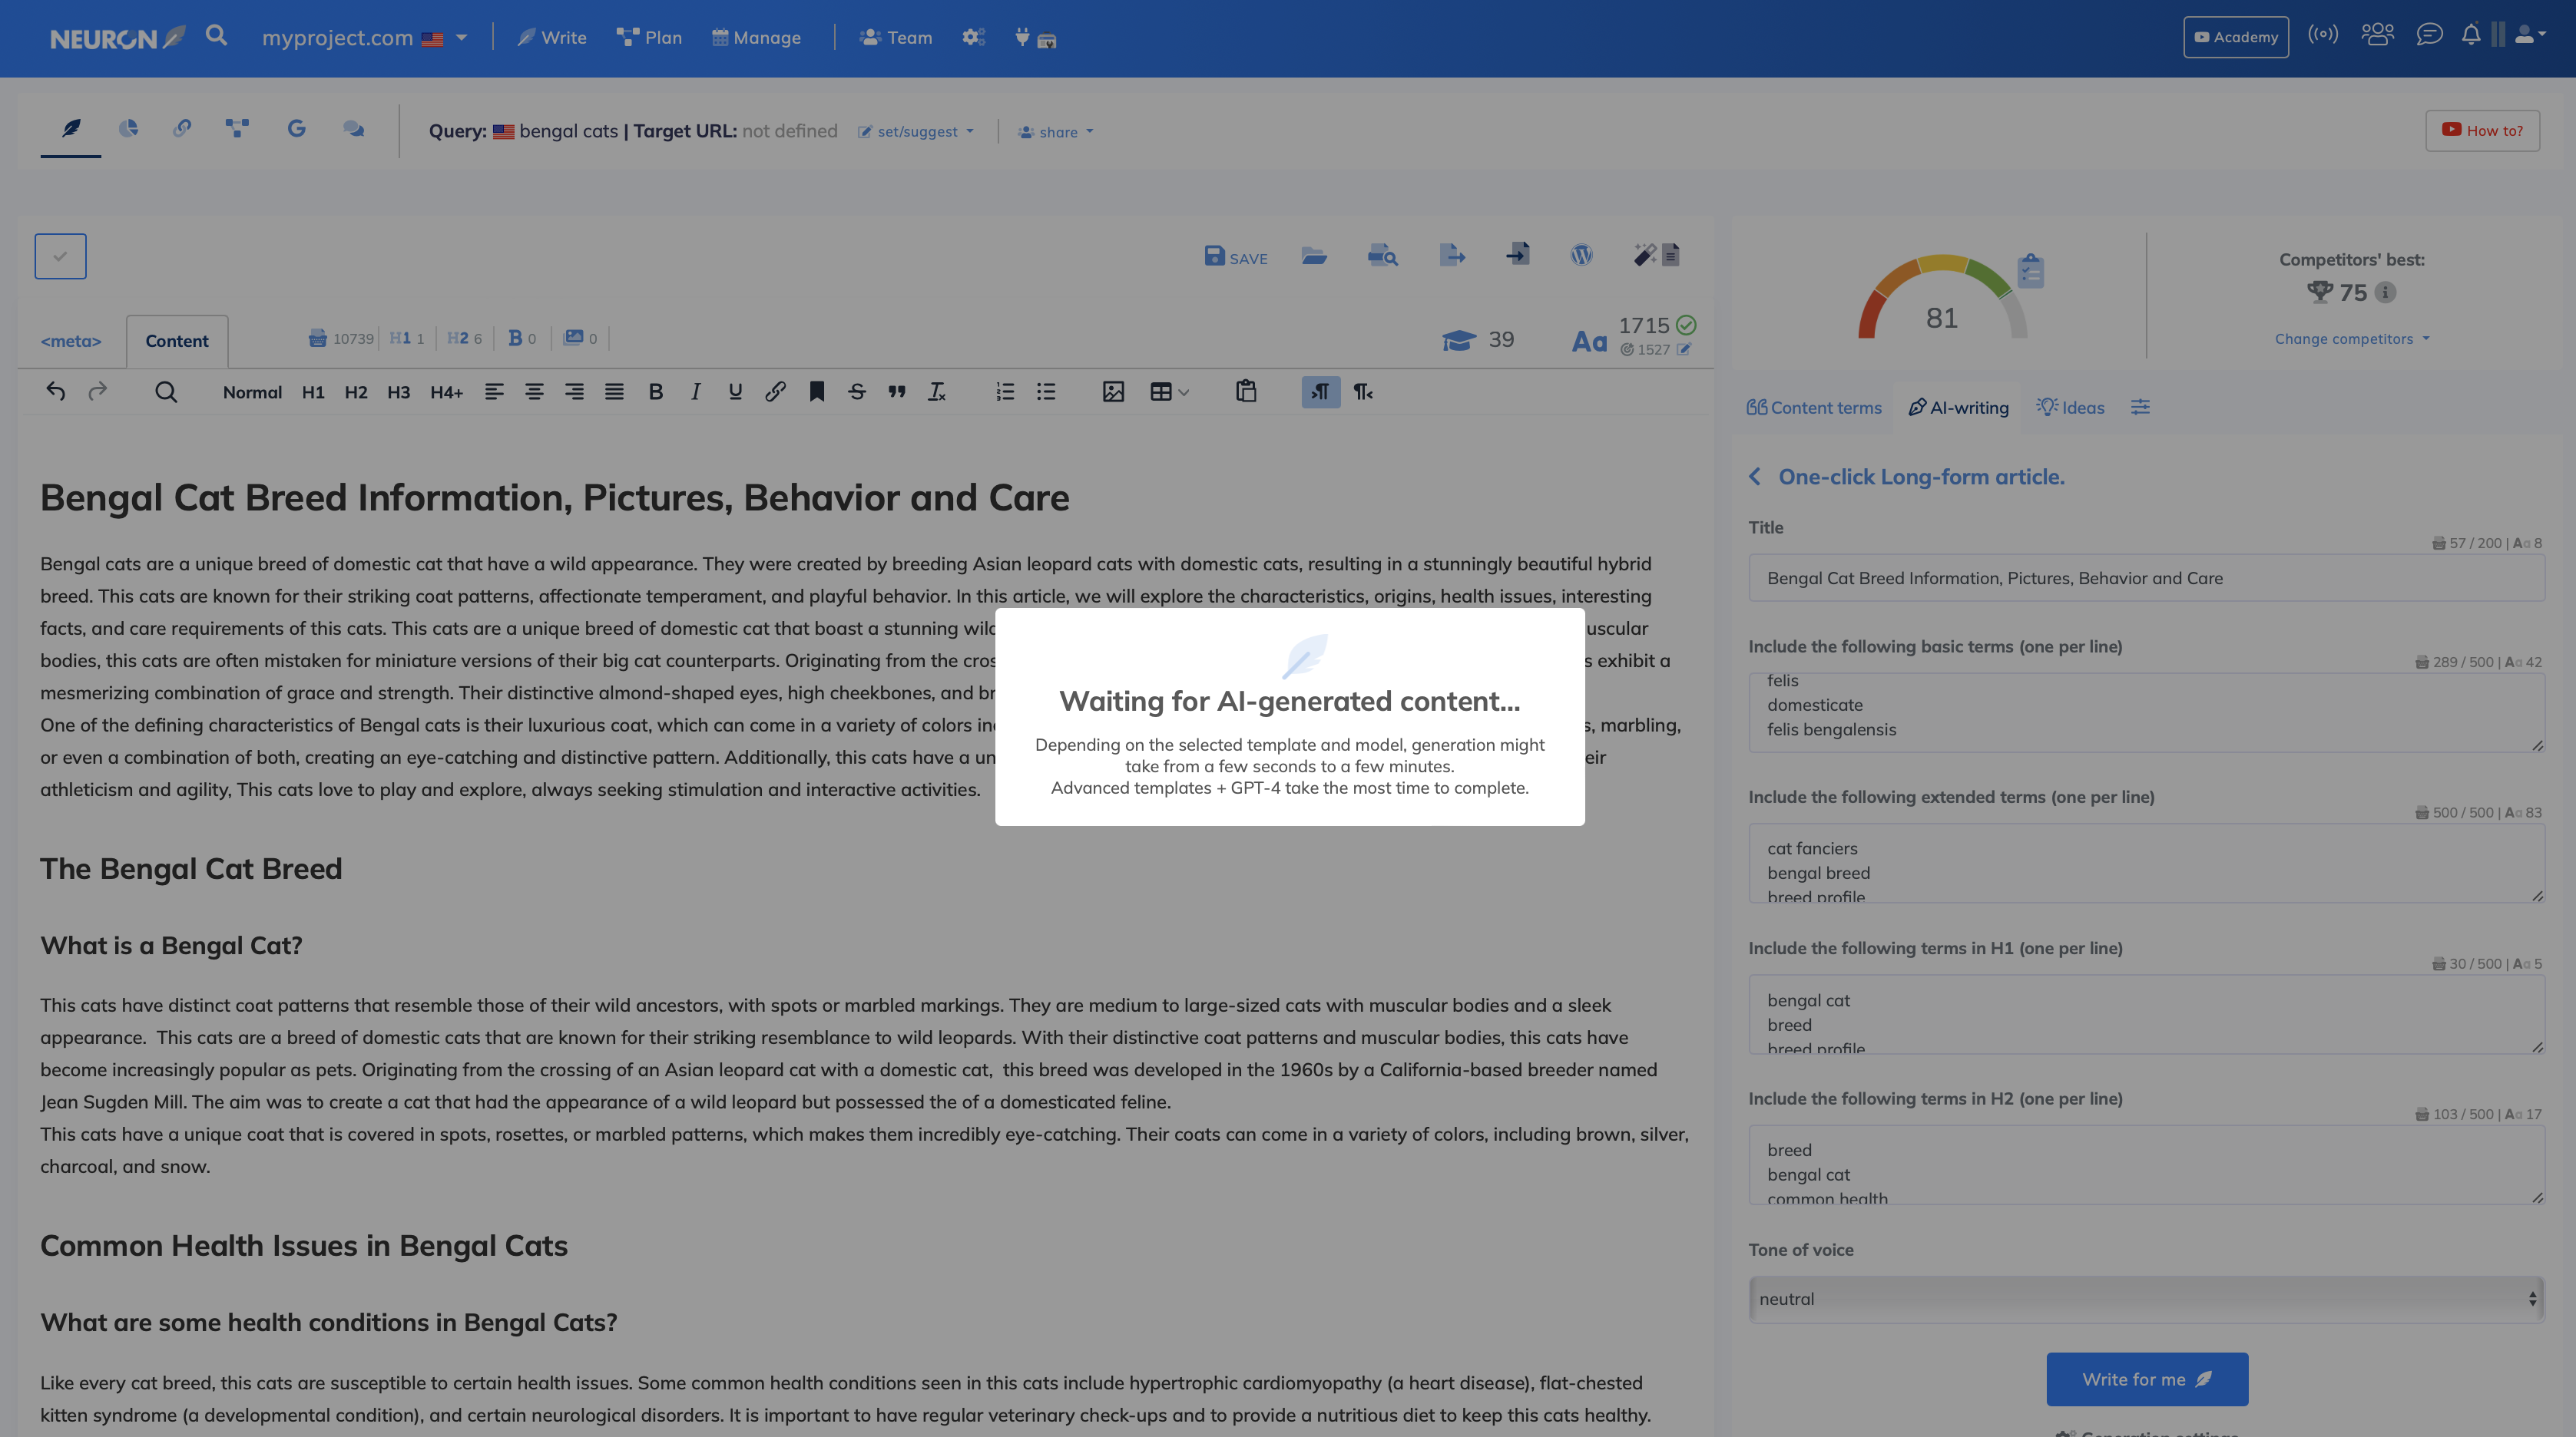Click the notifications bell icon
2576x1437 pixels.
2471,36
